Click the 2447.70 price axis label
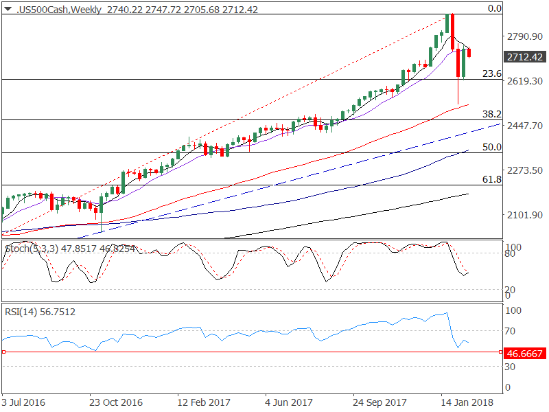This screenshot has width=549, height=412. (525, 126)
